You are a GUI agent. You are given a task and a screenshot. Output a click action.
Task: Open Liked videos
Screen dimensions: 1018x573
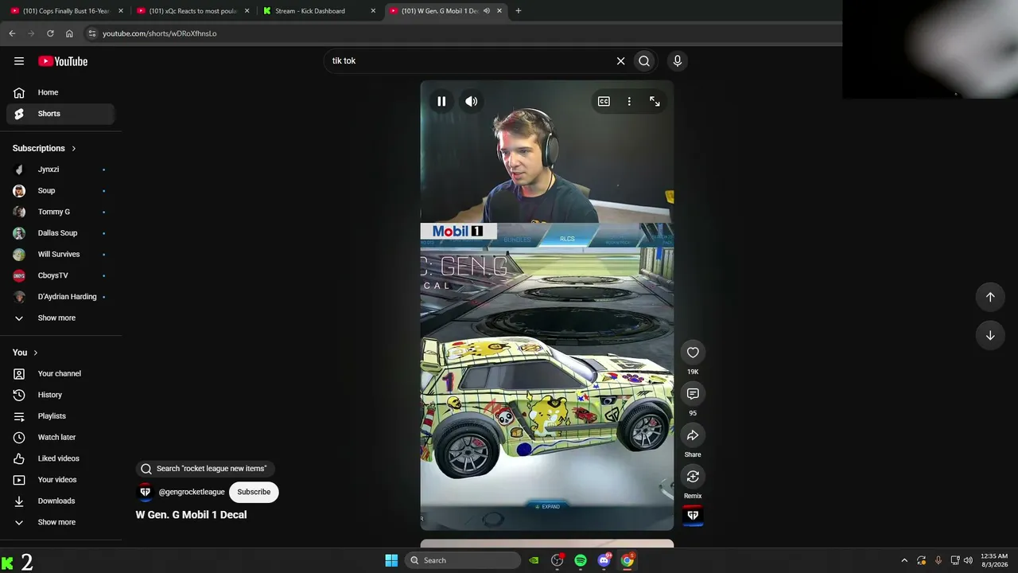pyautogui.click(x=60, y=458)
